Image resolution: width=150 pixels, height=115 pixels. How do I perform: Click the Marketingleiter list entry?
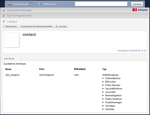click(113, 95)
